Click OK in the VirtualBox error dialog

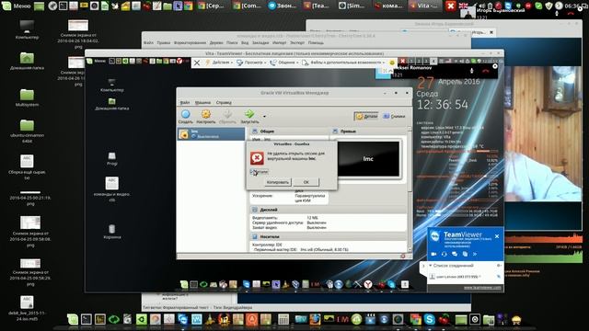point(306,182)
